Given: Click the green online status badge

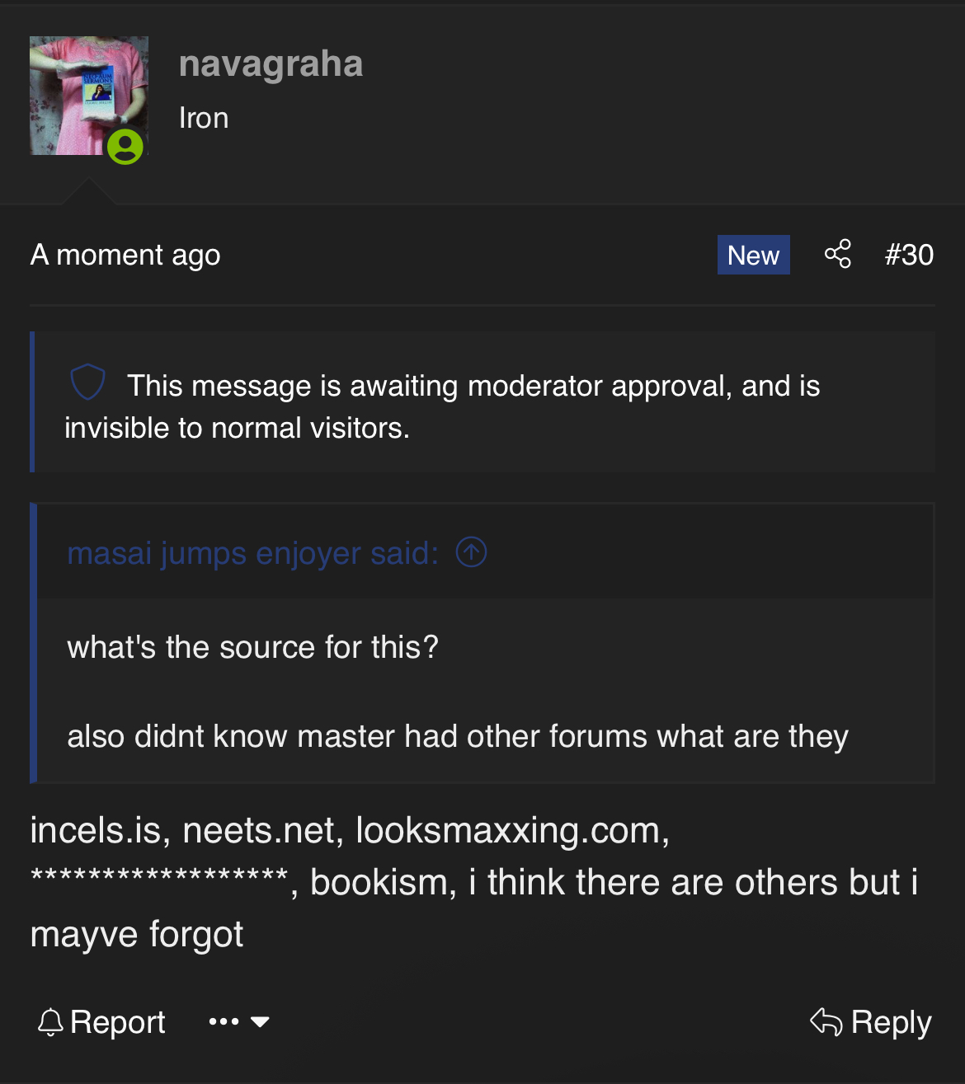Looking at the screenshot, I should 125,147.
